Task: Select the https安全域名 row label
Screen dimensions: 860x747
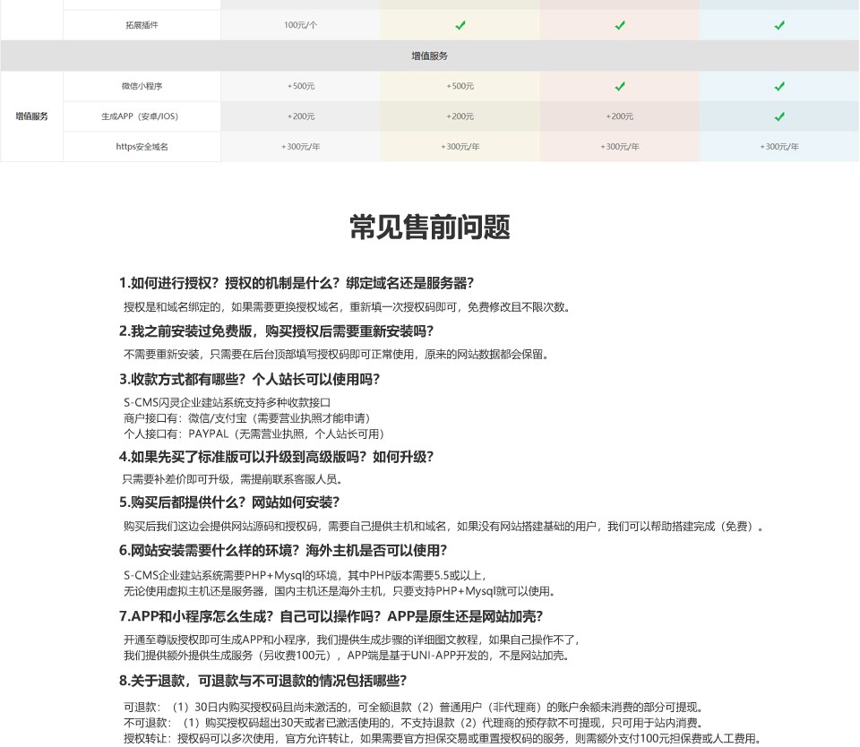Action: coord(142,147)
